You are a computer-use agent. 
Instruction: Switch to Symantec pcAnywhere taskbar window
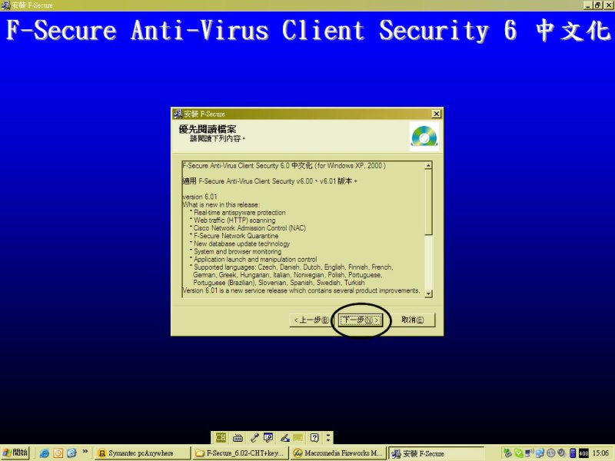coord(142,453)
